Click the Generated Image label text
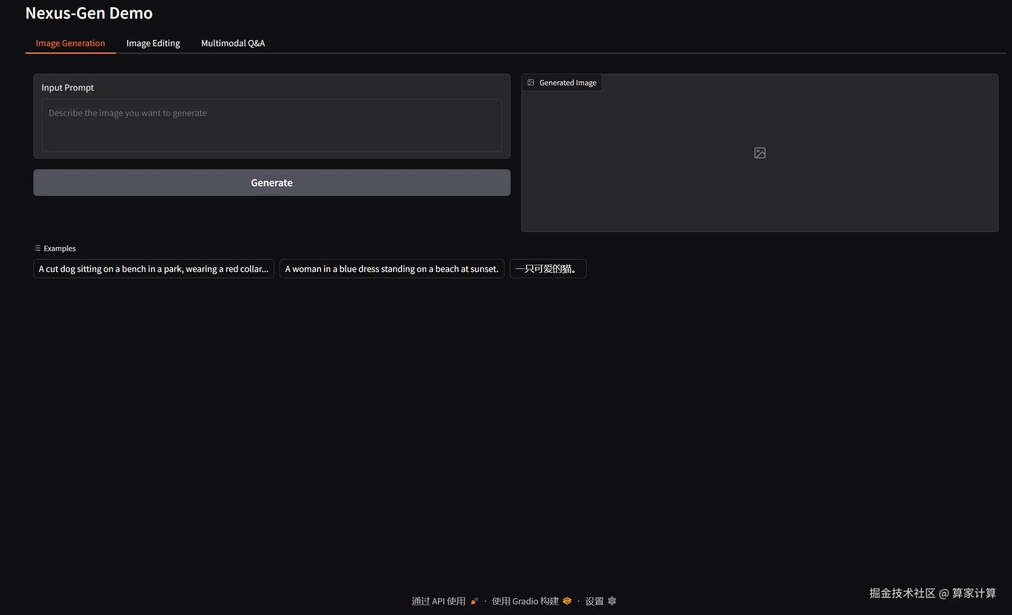Image resolution: width=1012 pixels, height=615 pixels. [568, 83]
